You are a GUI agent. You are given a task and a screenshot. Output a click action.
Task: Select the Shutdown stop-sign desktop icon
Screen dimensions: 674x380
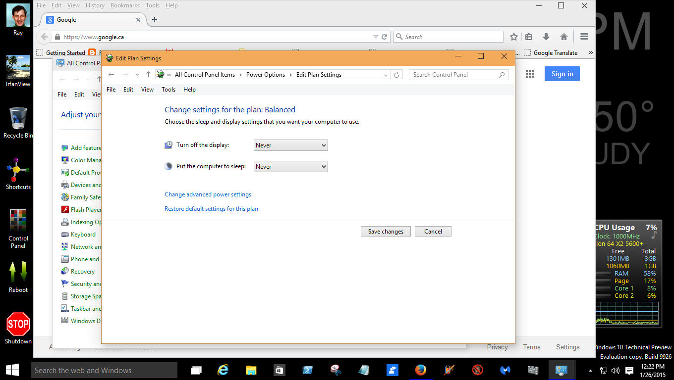18,328
